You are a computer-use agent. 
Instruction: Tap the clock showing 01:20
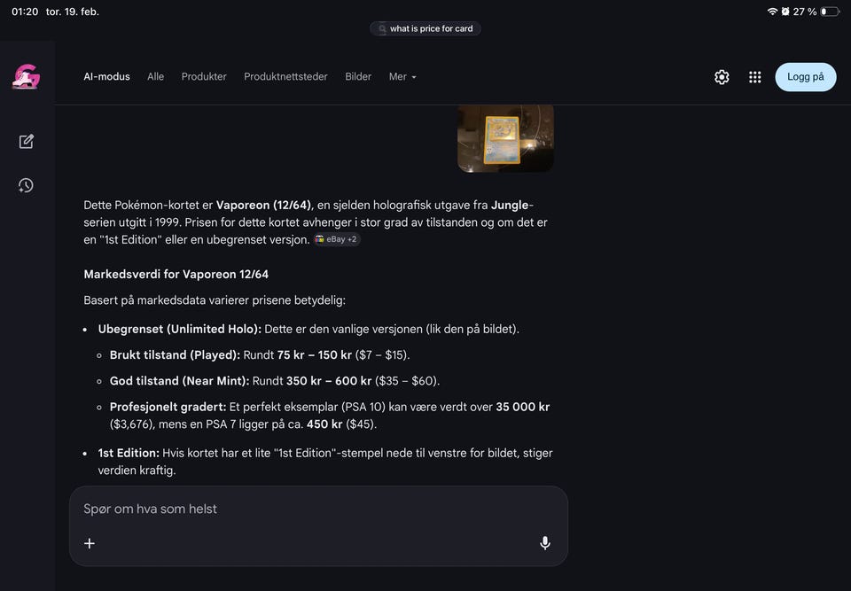25,12
